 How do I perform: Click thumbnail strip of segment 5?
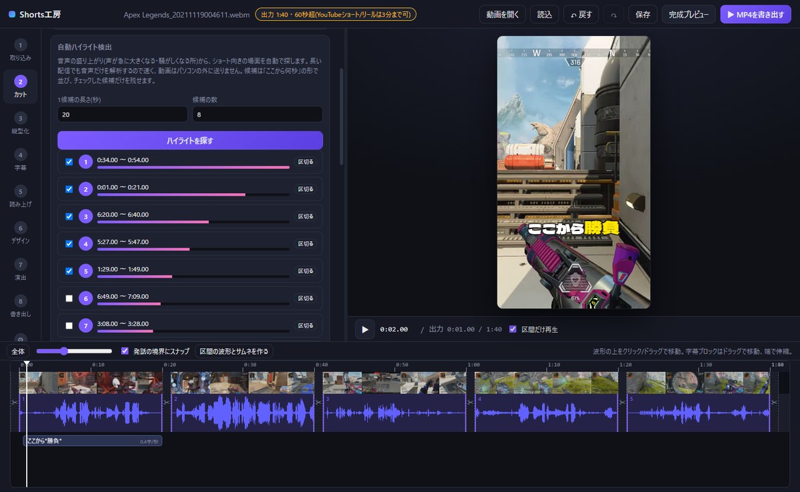[698, 383]
